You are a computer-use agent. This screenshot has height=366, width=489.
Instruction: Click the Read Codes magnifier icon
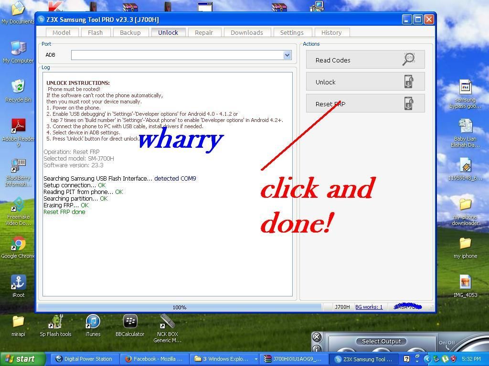coord(408,60)
